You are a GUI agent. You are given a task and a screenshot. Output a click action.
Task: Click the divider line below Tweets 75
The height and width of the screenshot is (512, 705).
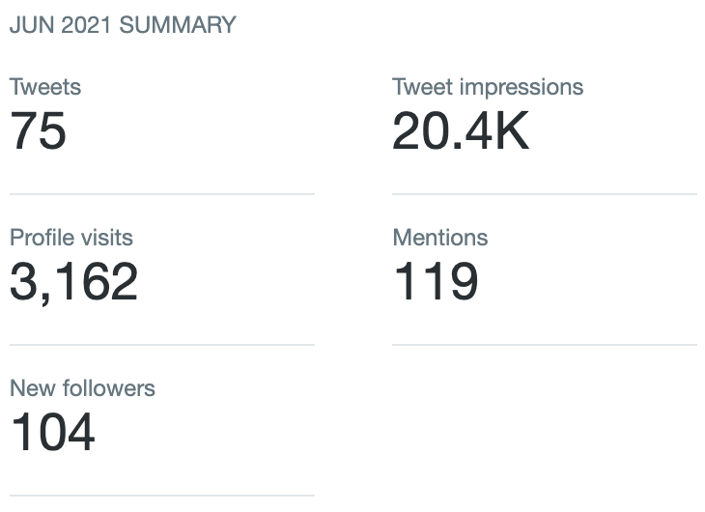(x=162, y=194)
